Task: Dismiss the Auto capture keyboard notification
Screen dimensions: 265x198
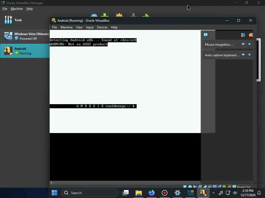Action: coord(249,55)
